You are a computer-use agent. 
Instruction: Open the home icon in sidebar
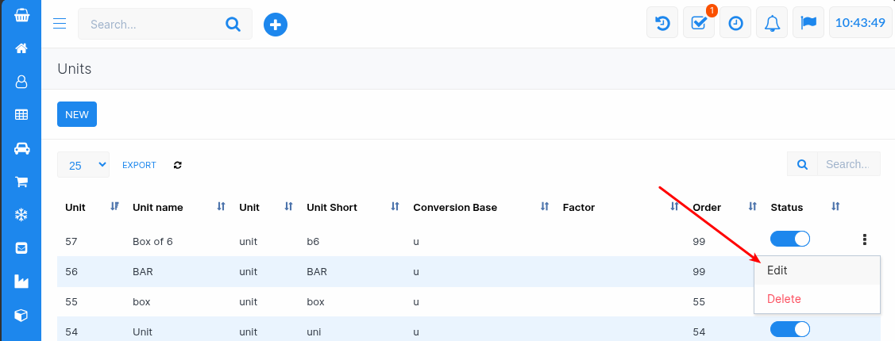point(21,48)
